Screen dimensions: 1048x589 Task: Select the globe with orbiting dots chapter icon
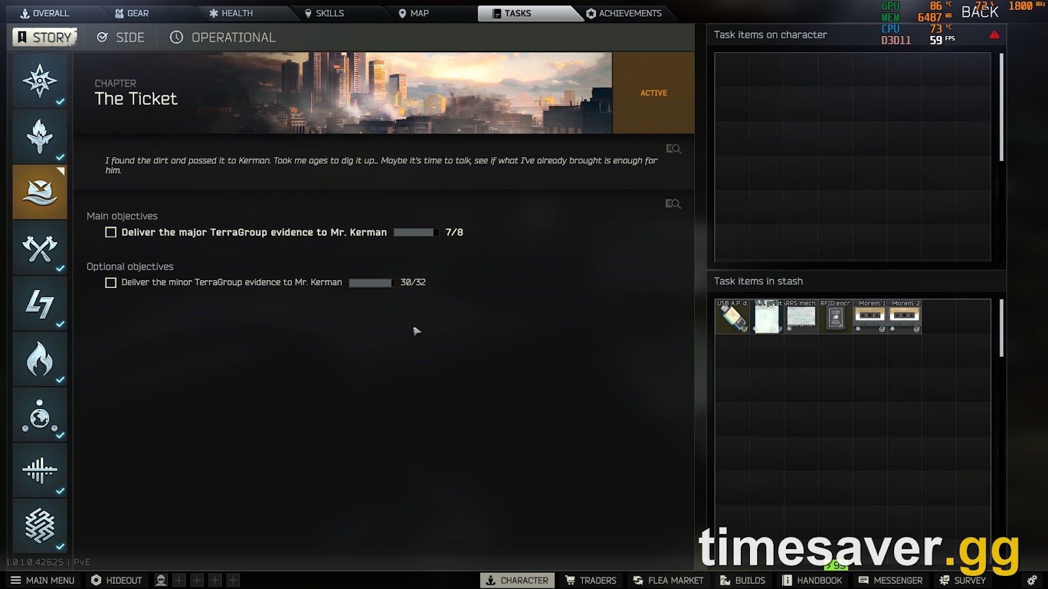point(40,415)
